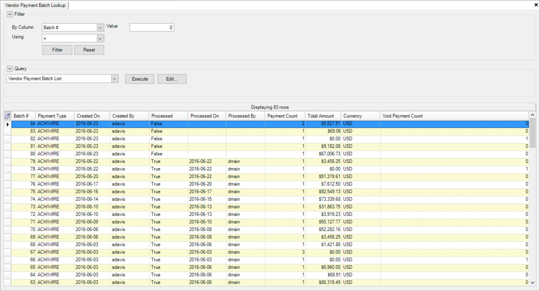Click the grid layout customization icon
Screen dimensions: 540x291
tap(7, 116)
